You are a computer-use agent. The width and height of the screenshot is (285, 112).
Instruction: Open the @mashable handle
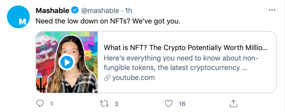pos(101,11)
